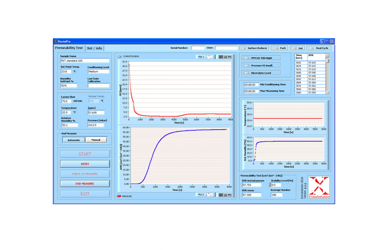Click the ExtraSolution logo
The height and width of the screenshot is (250, 388).
[319, 187]
